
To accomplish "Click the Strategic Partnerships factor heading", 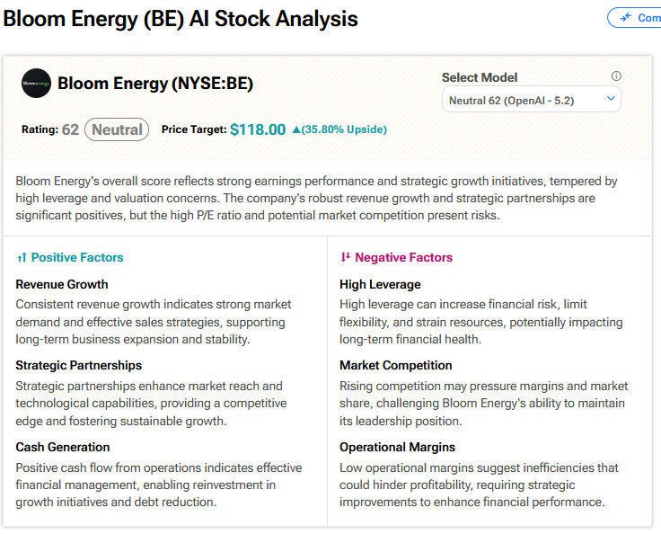I will pos(79,366).
